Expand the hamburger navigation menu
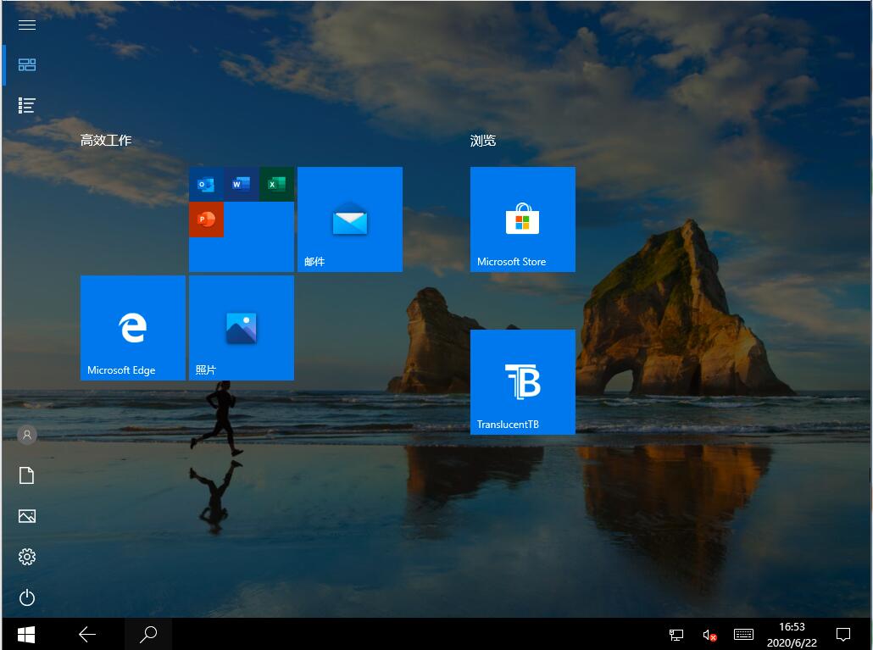The width and height of the screenshot is (873, 650). (x=26, y=25)
